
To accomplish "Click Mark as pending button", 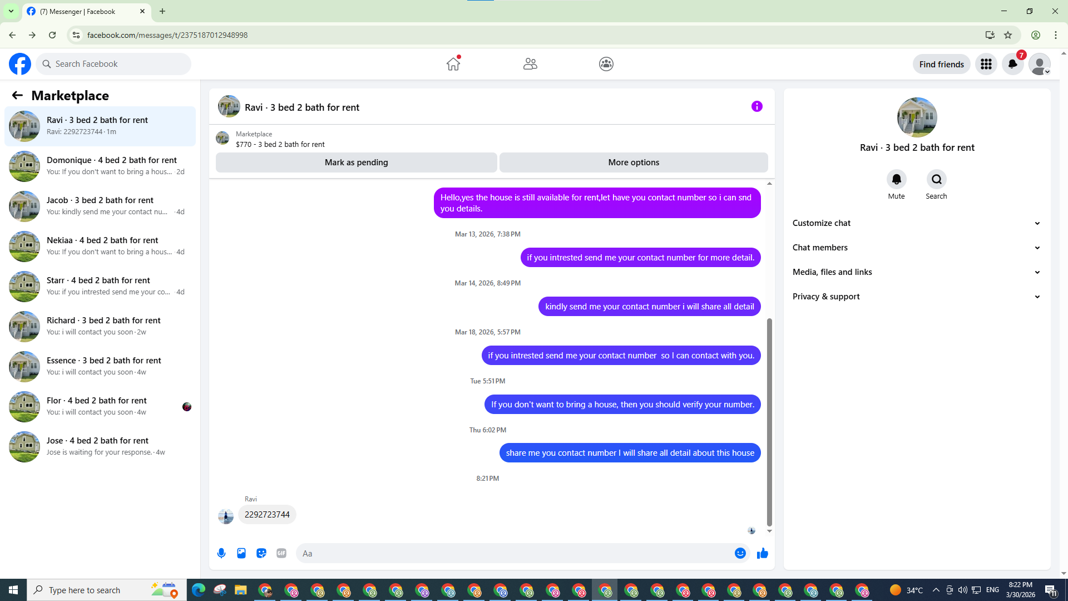I will [356, 162].
